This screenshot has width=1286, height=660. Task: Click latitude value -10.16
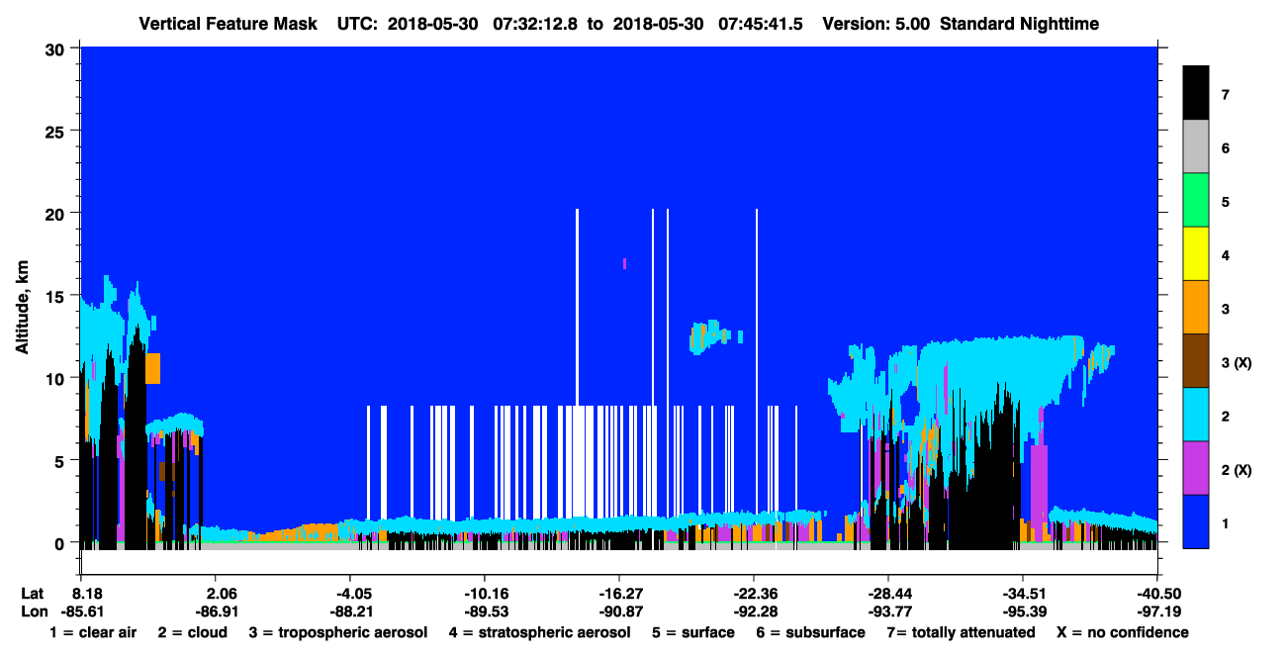(x=485, y=594)
